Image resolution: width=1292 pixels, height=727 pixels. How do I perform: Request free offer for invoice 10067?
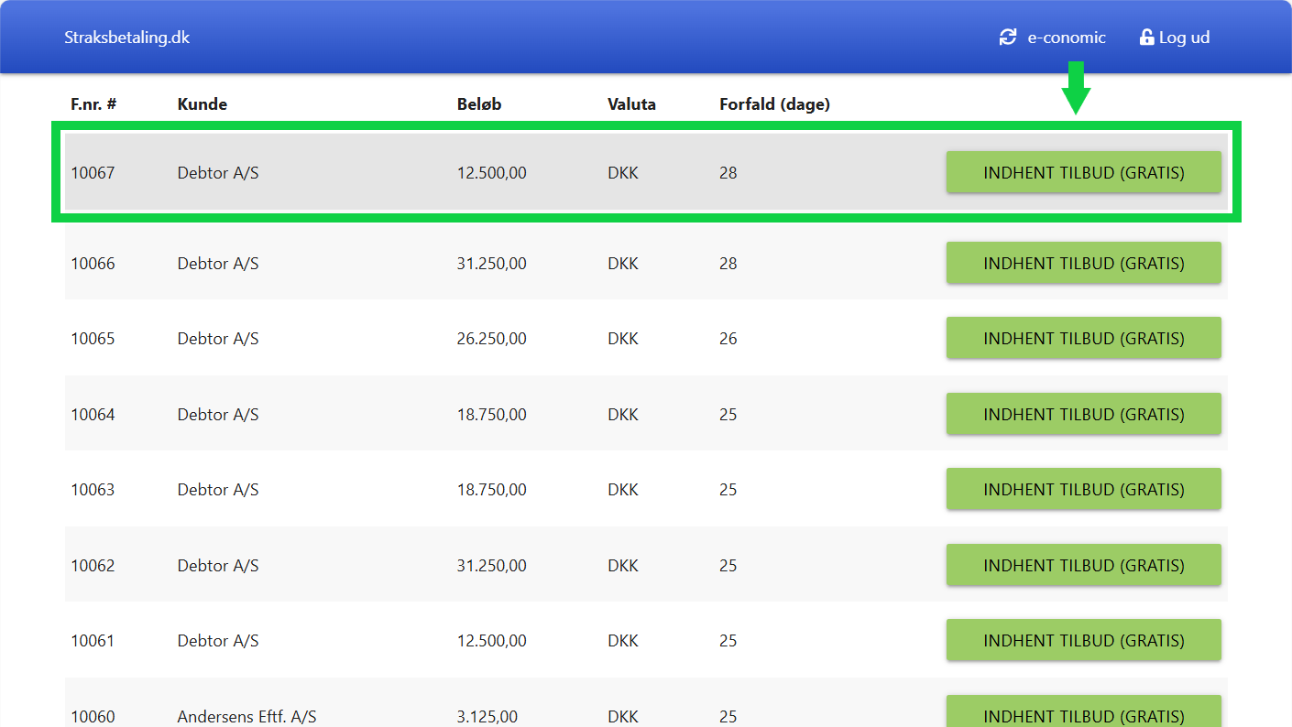(x=1083, y=172)
